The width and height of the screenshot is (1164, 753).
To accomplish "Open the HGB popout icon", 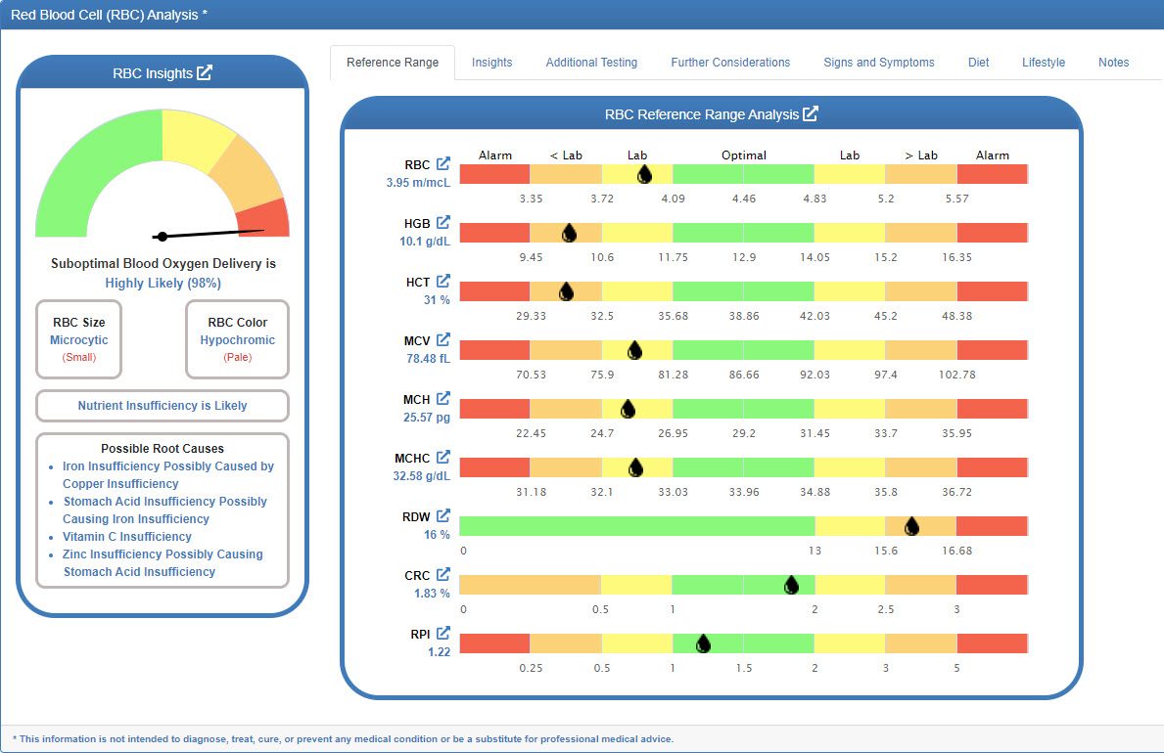I will [x=445, y=222].
